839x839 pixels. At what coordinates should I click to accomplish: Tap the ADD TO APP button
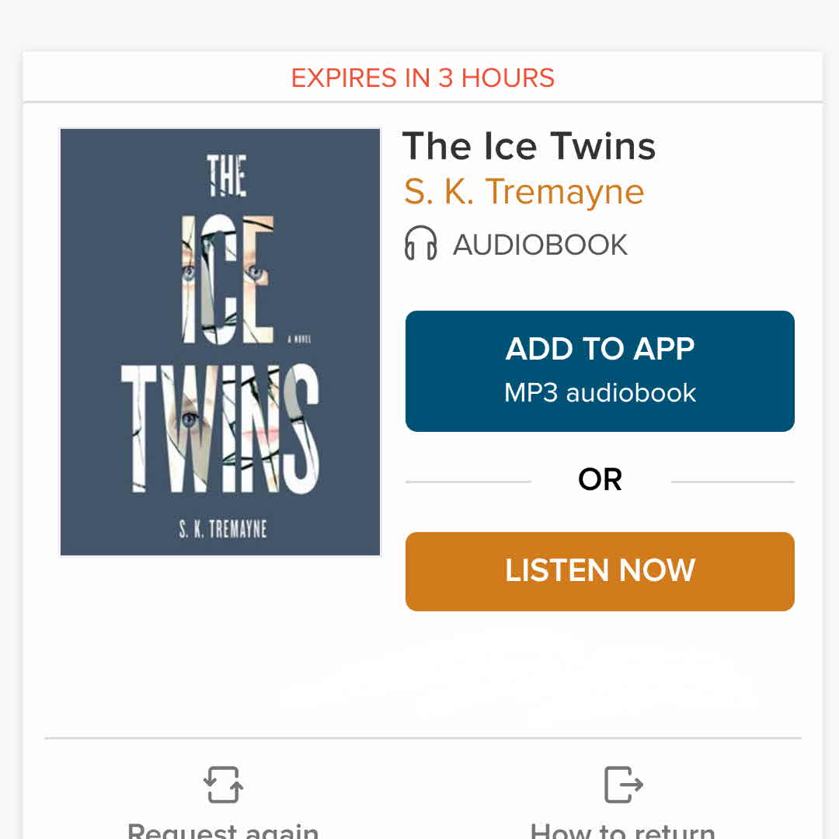click(x=600, y=371)
